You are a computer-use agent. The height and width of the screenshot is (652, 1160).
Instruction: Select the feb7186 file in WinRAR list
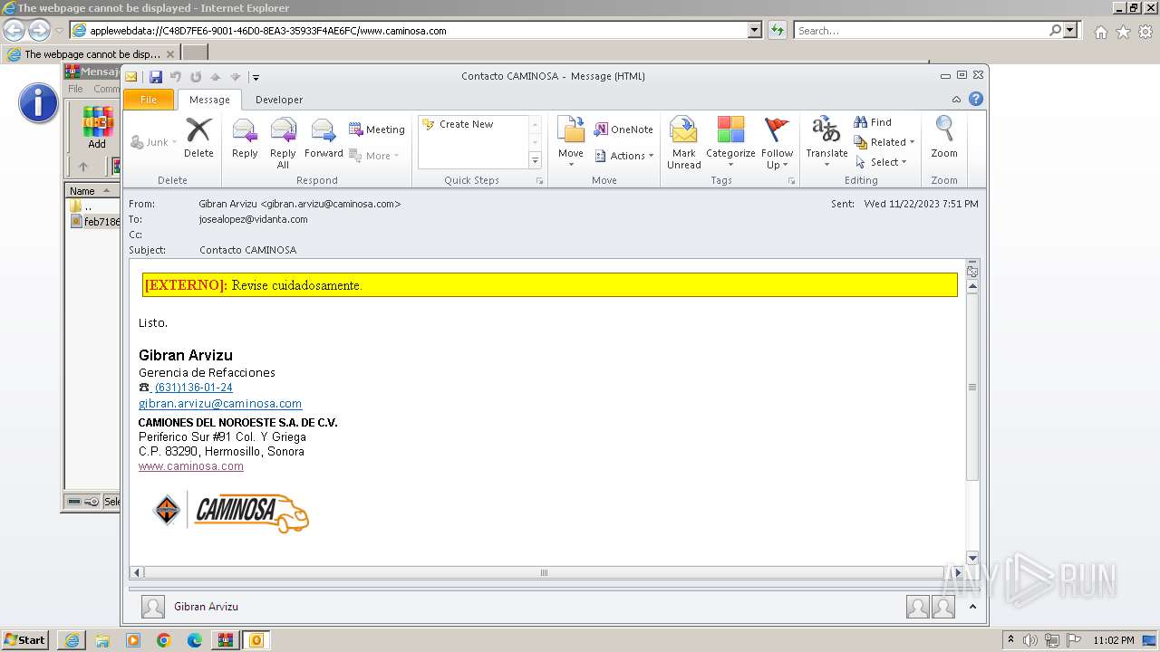point(95,222)
